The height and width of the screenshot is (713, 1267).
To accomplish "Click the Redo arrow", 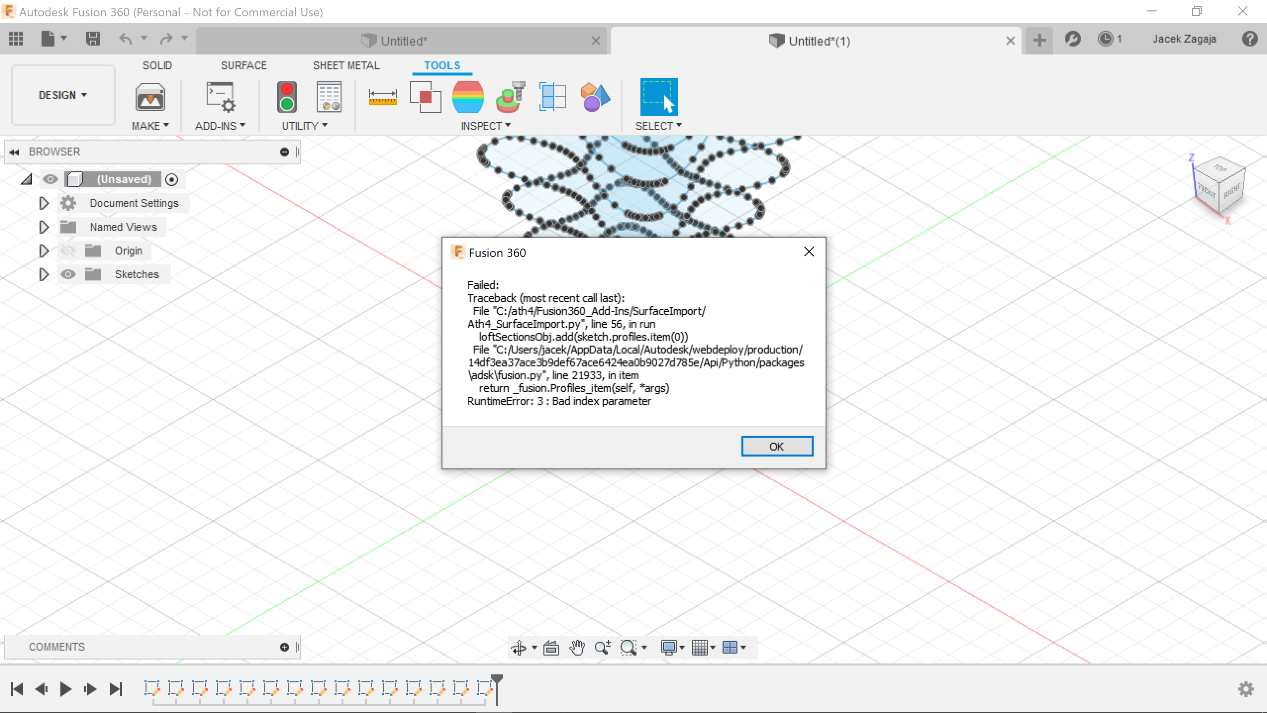I will pyautogui.click(x=166, y=39).
